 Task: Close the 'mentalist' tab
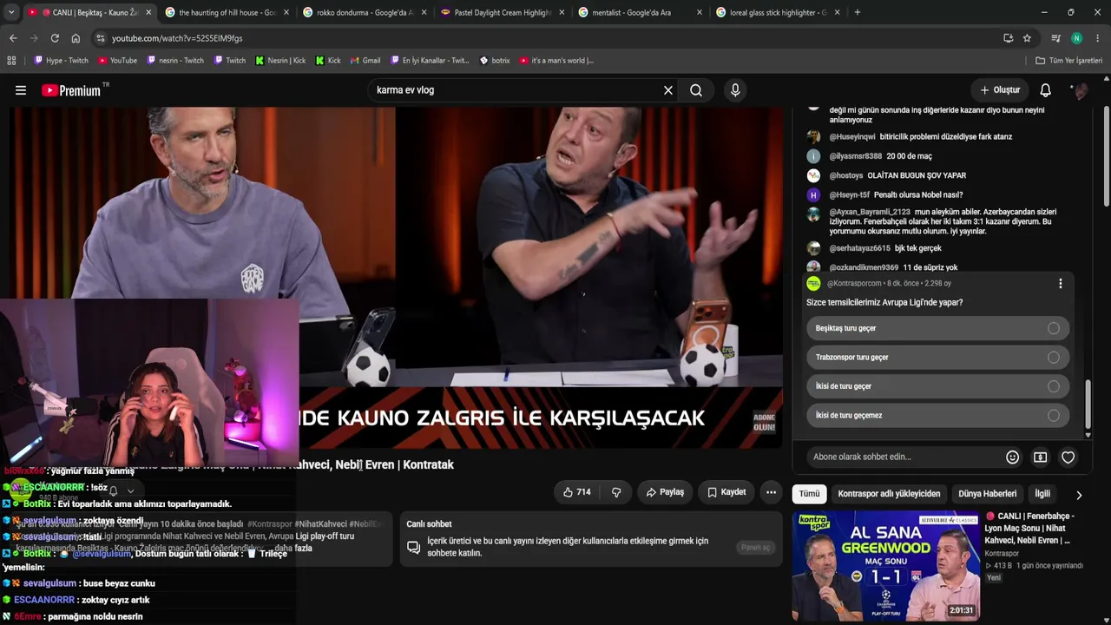point(699,12)
